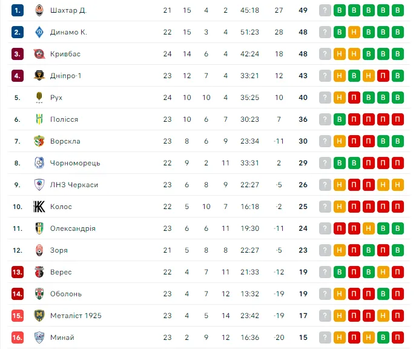
Task: Click the Дніпро-1 club badge icon
Action: pos(39,76)
